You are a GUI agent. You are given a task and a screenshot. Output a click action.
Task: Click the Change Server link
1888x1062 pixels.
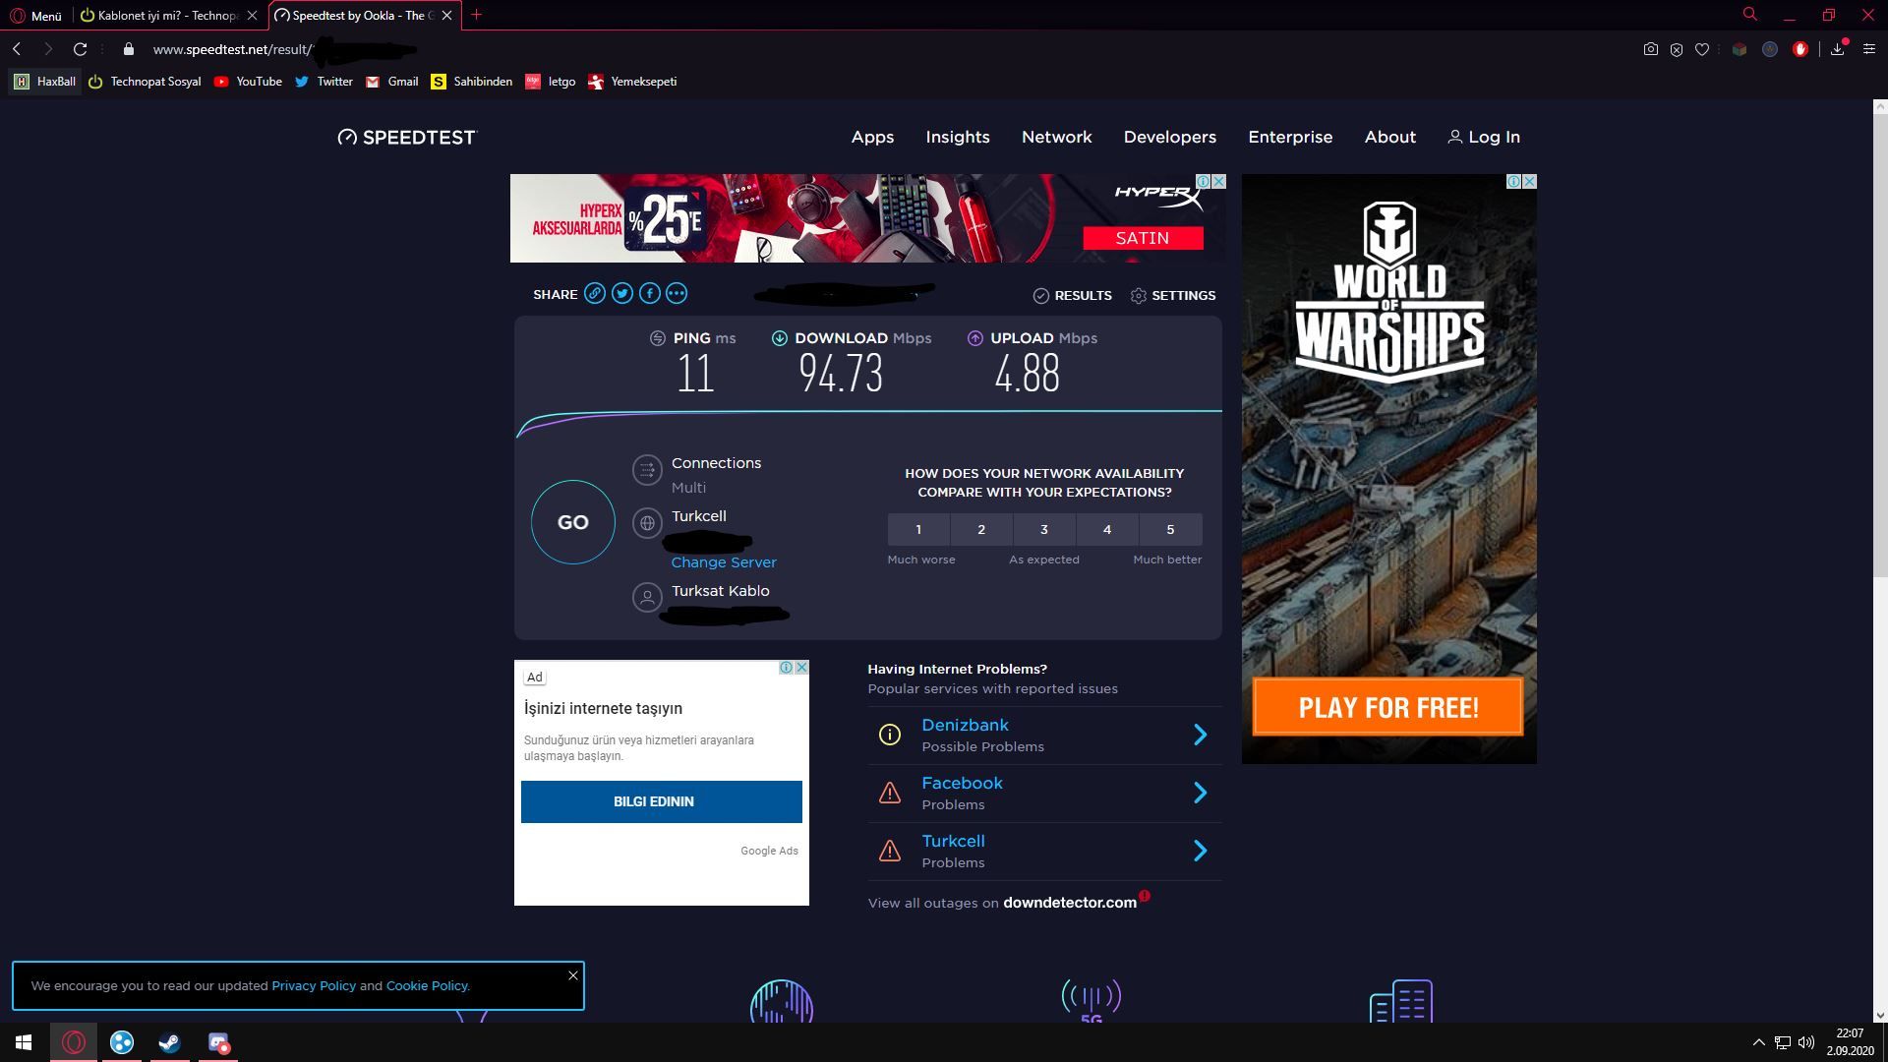tap(724, 562)
